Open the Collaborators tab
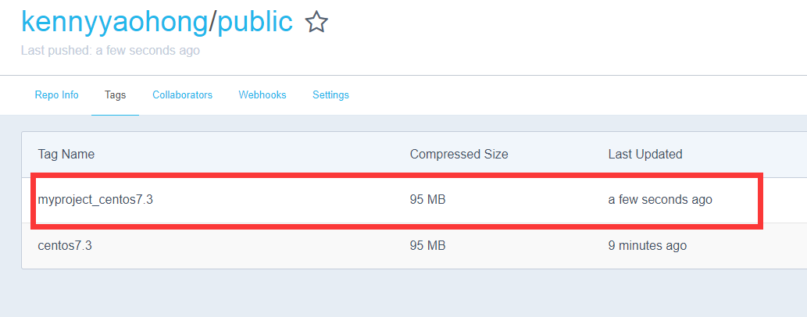 coord(182,95)
